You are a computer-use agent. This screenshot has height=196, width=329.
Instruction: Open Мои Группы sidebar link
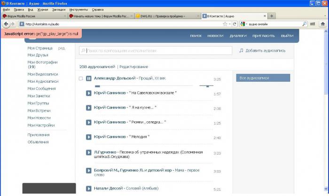pos(38,103)
